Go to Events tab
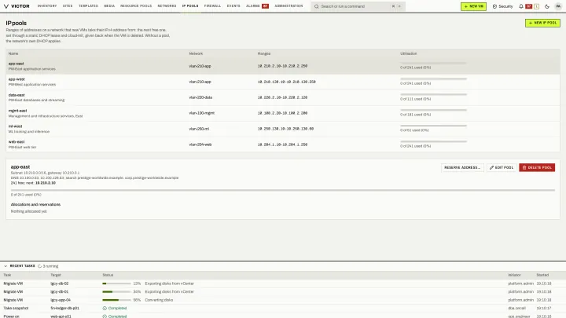 (x=233, y=6)
